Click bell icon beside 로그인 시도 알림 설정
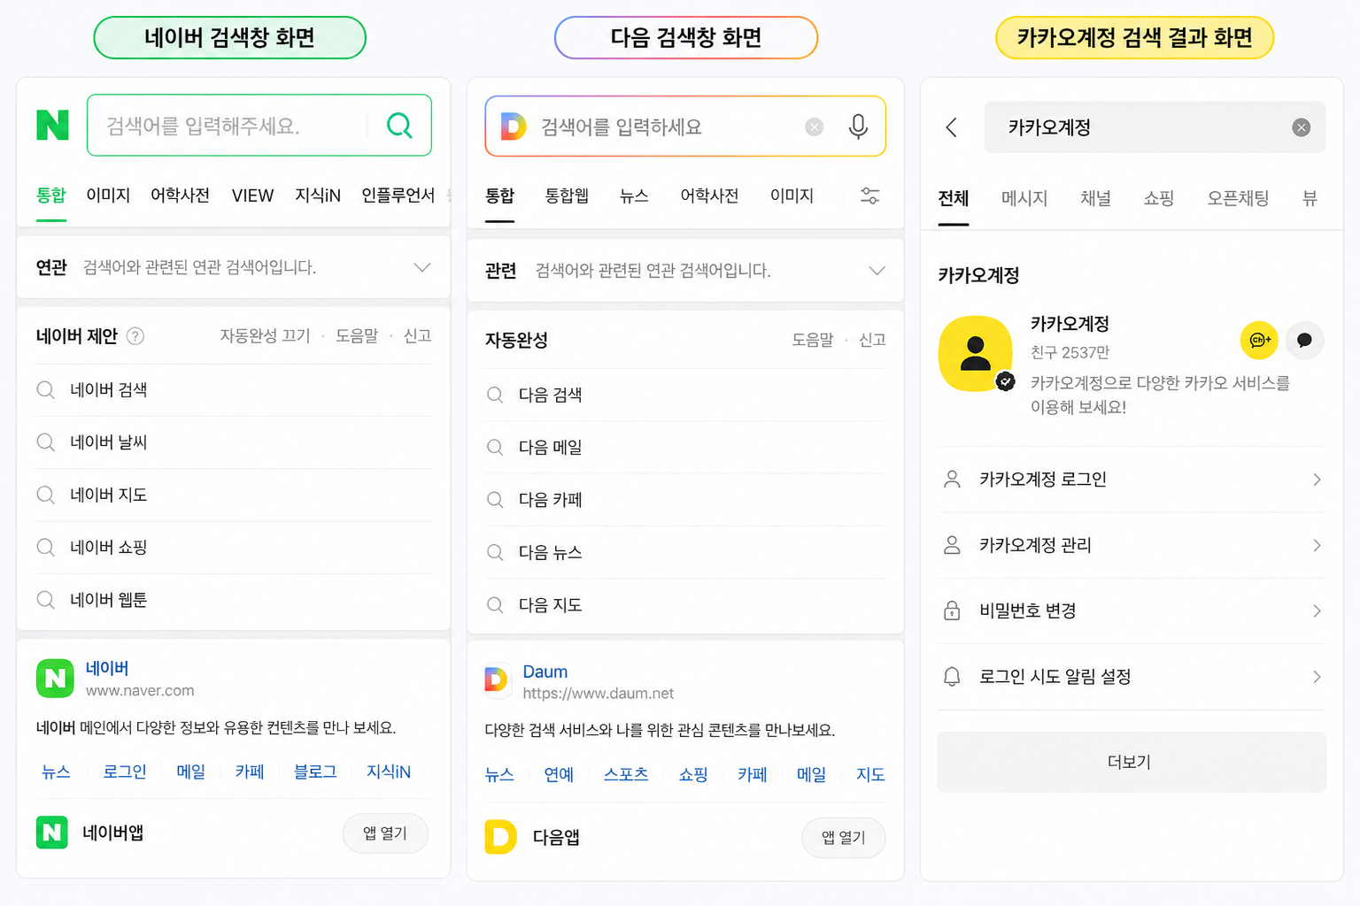The image size is (1360, 906). (x=952, y=677)
